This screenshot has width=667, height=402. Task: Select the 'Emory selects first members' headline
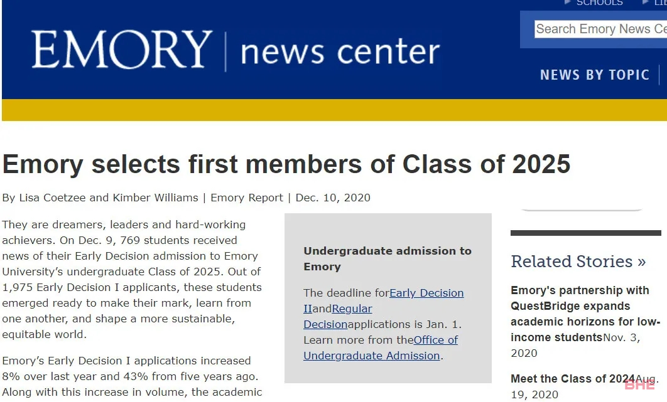[x=286, y=164]
